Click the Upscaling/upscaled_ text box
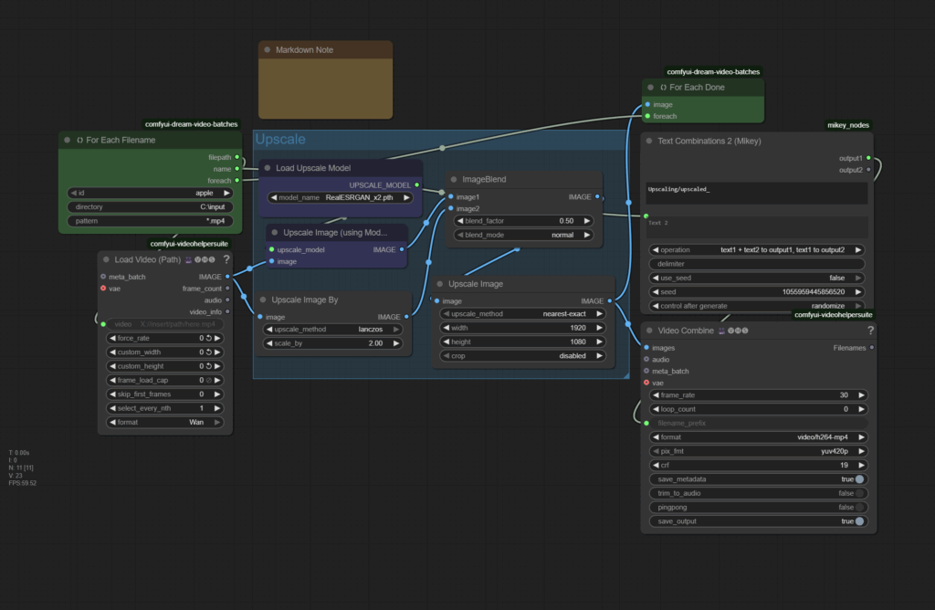The image size is (935, 610). [x=756, y=193]
